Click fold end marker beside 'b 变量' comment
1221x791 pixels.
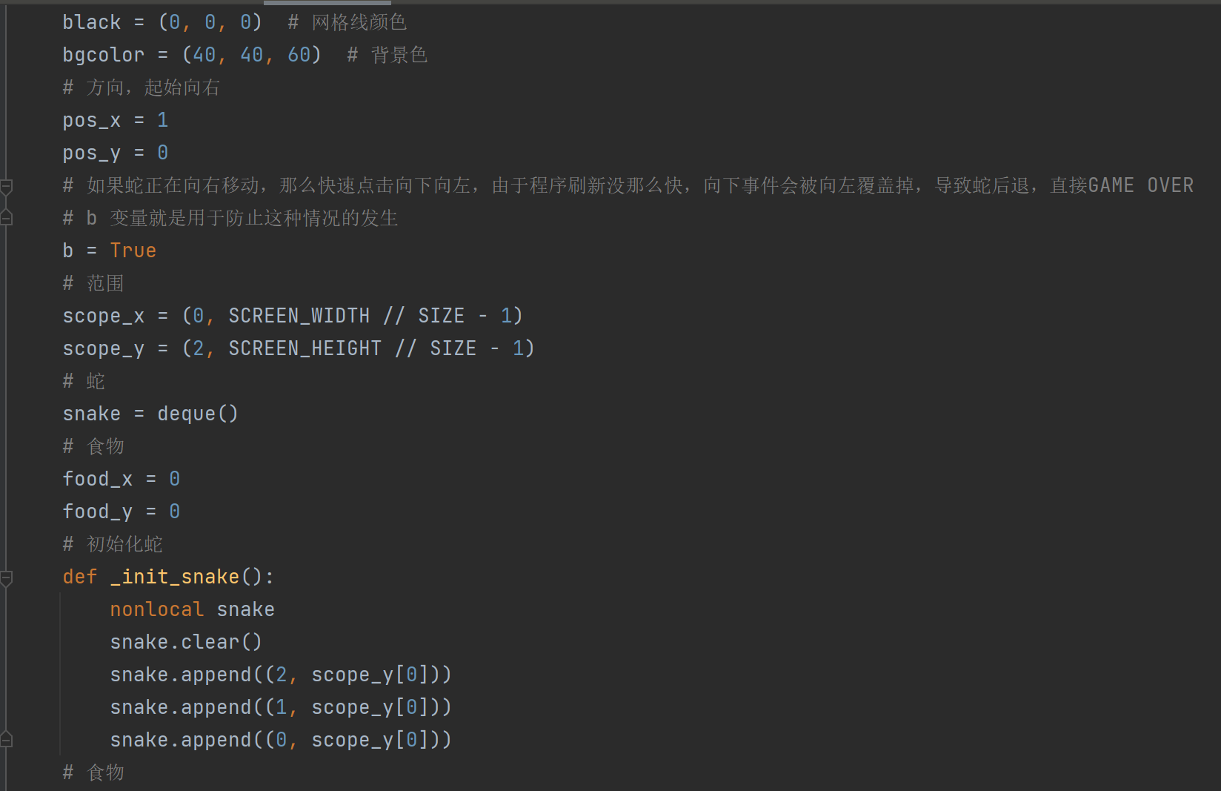click(7, 218)
